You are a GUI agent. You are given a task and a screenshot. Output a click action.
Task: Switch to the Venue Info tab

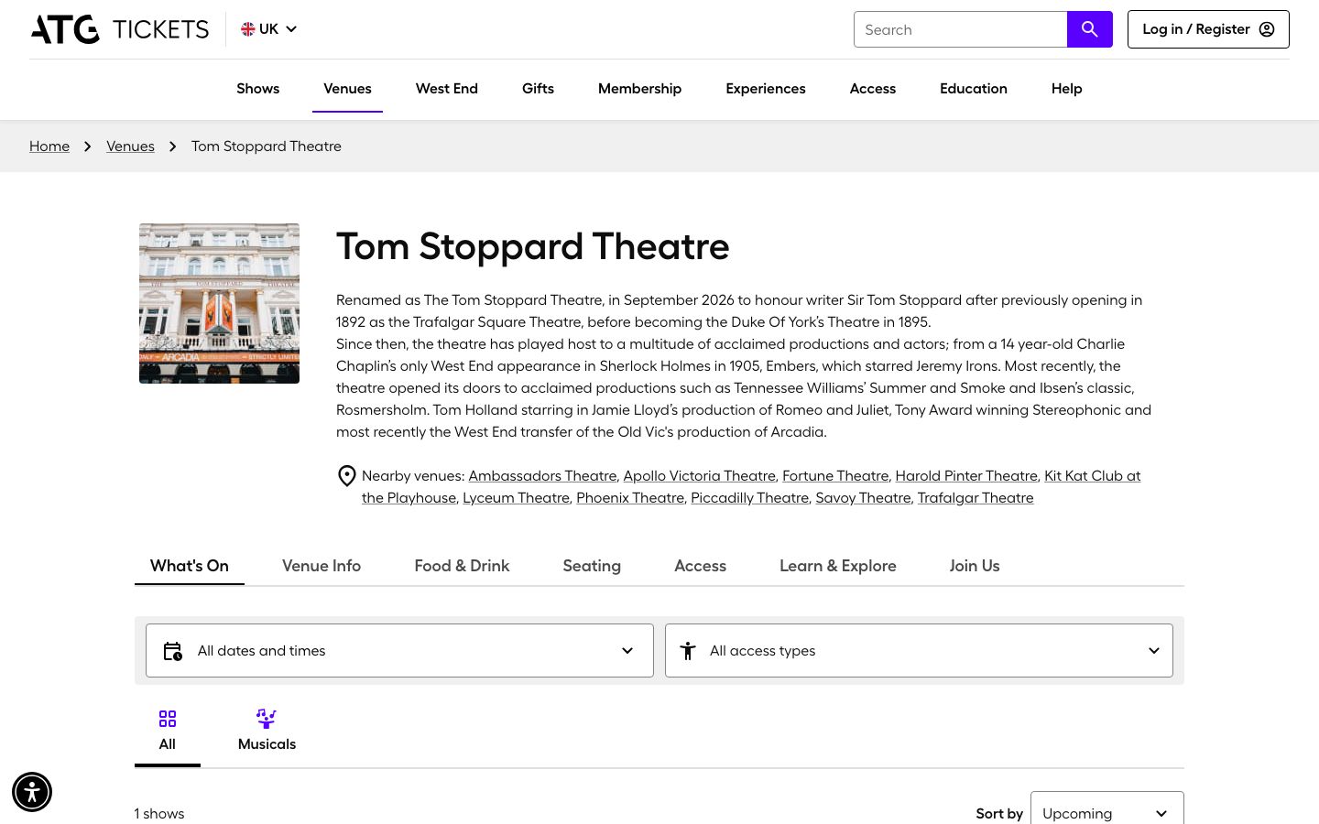click(322, 566)
